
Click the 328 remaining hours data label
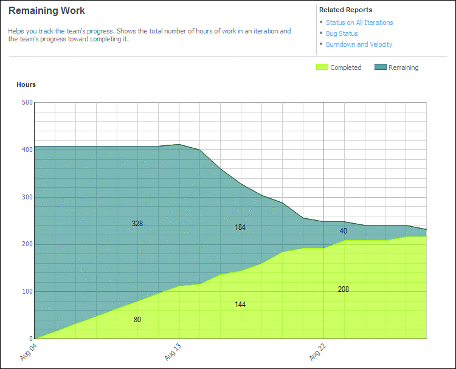pyautogui.click(x=137, y=224)
